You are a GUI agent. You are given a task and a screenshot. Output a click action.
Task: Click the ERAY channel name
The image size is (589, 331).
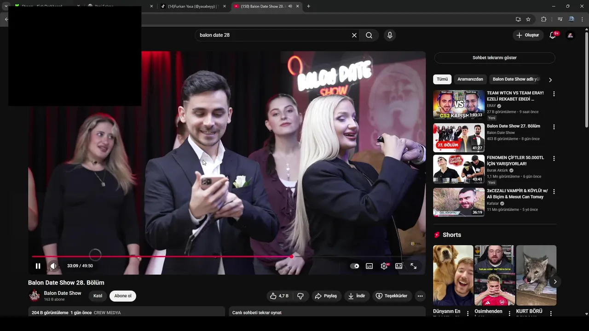point(491,106)
